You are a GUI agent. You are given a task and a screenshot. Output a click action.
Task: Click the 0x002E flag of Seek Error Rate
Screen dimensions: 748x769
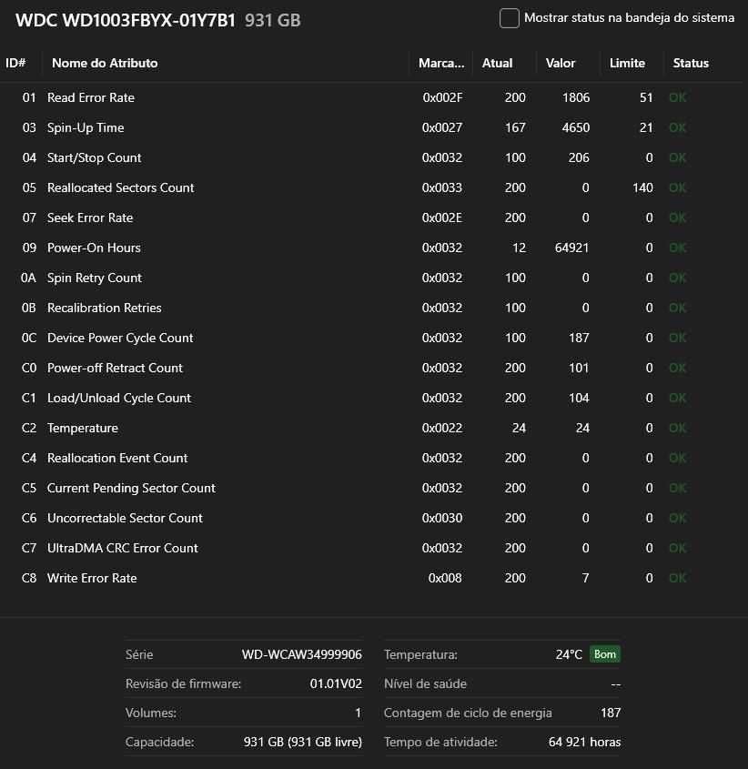(442, 218)
